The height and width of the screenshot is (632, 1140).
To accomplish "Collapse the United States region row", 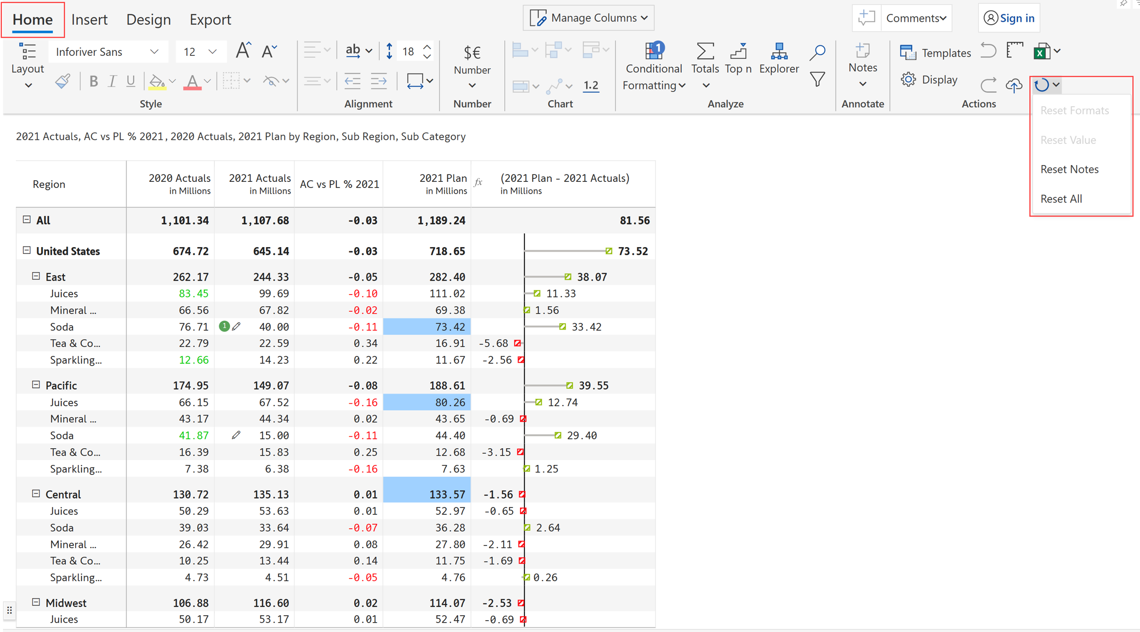I will tap(27, 251).
